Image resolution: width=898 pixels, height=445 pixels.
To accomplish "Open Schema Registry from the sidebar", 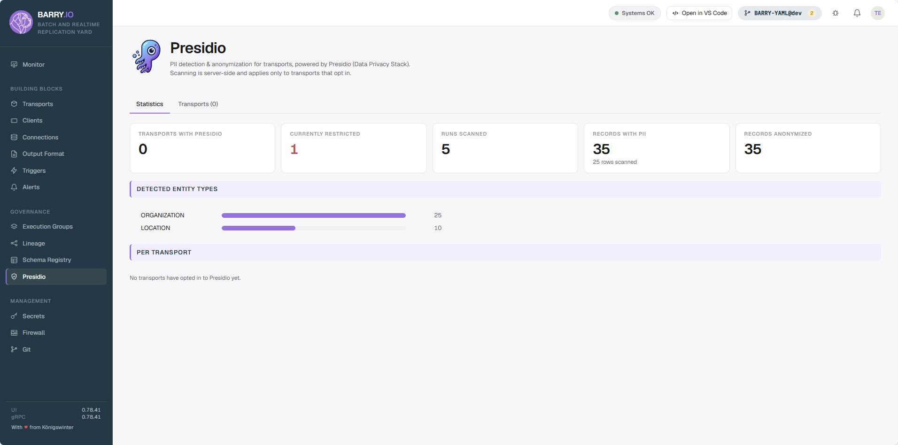I will (x=56, y=260).
